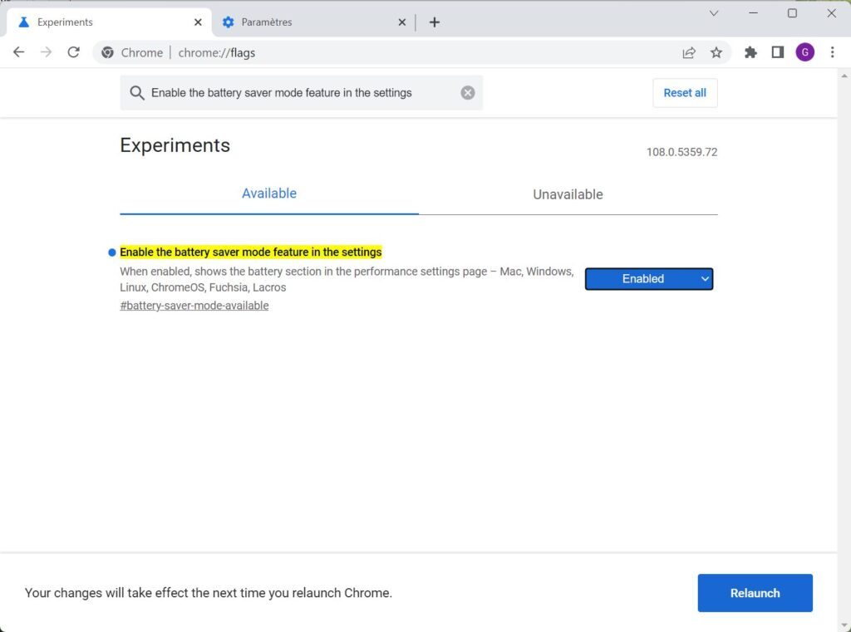
Task: Minimize the Chrome window
Action: (753, 13)
